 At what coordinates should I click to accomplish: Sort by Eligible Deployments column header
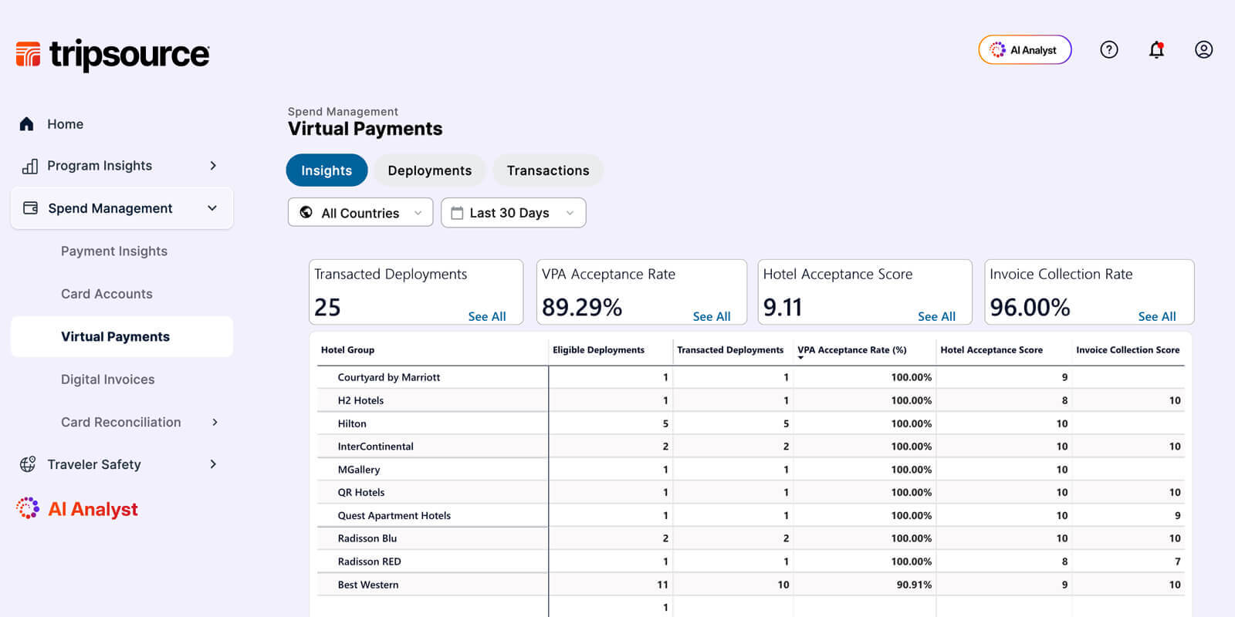pyautogui.click(x=598, y=350)
